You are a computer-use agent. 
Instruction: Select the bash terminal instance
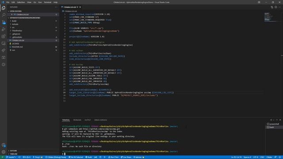[x=274, y=127]
